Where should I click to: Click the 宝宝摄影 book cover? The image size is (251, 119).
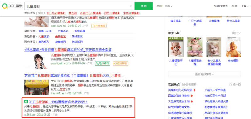(x=233, y=47)
